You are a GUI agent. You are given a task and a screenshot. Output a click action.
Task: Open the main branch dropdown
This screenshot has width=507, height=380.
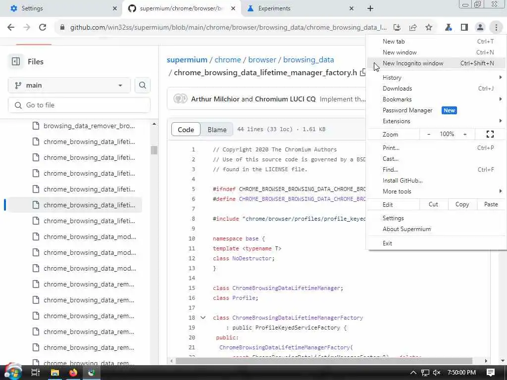69,85
